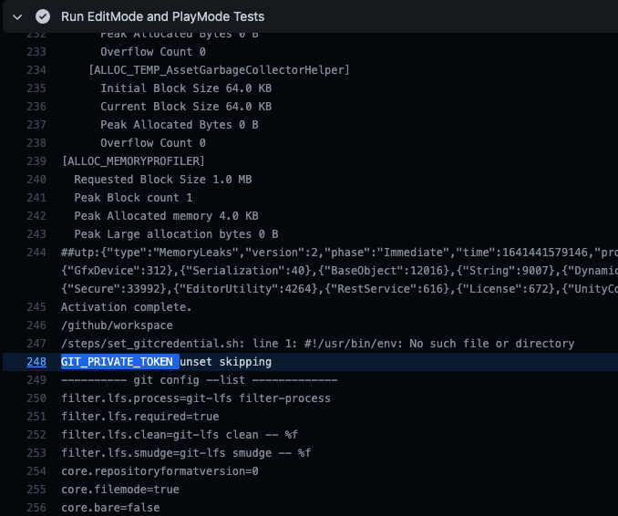
Task: Click line number 249
Action: click(x=36, y=379)
